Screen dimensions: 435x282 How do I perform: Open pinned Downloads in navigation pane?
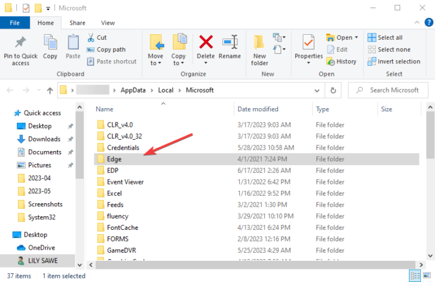point(39,139)
